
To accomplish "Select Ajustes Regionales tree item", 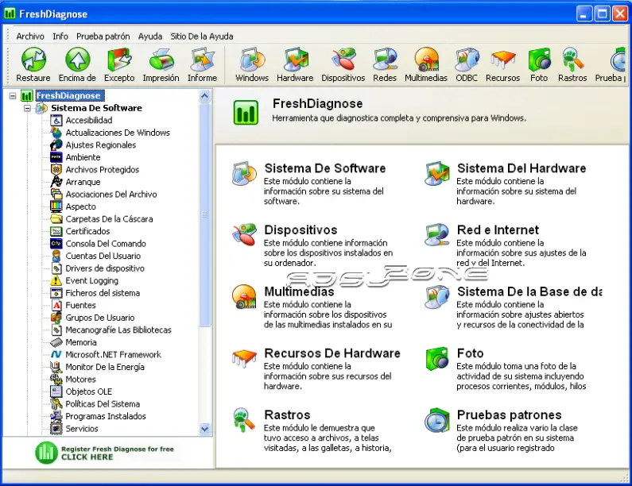I will point(101,145).
